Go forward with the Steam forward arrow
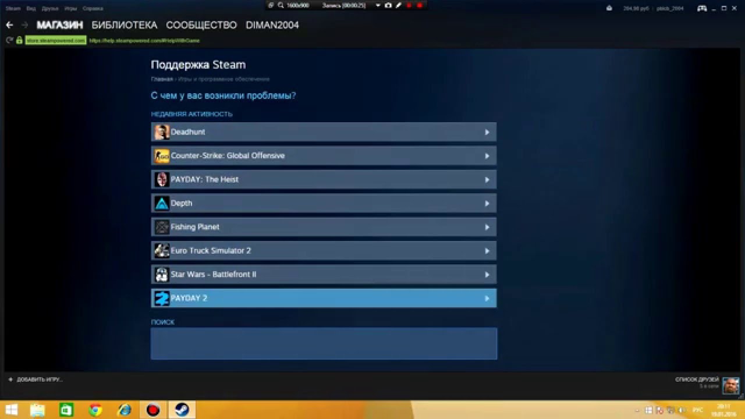Image resolution: width=745 pixels, height=419 pixels. click(x=24, y=25)
